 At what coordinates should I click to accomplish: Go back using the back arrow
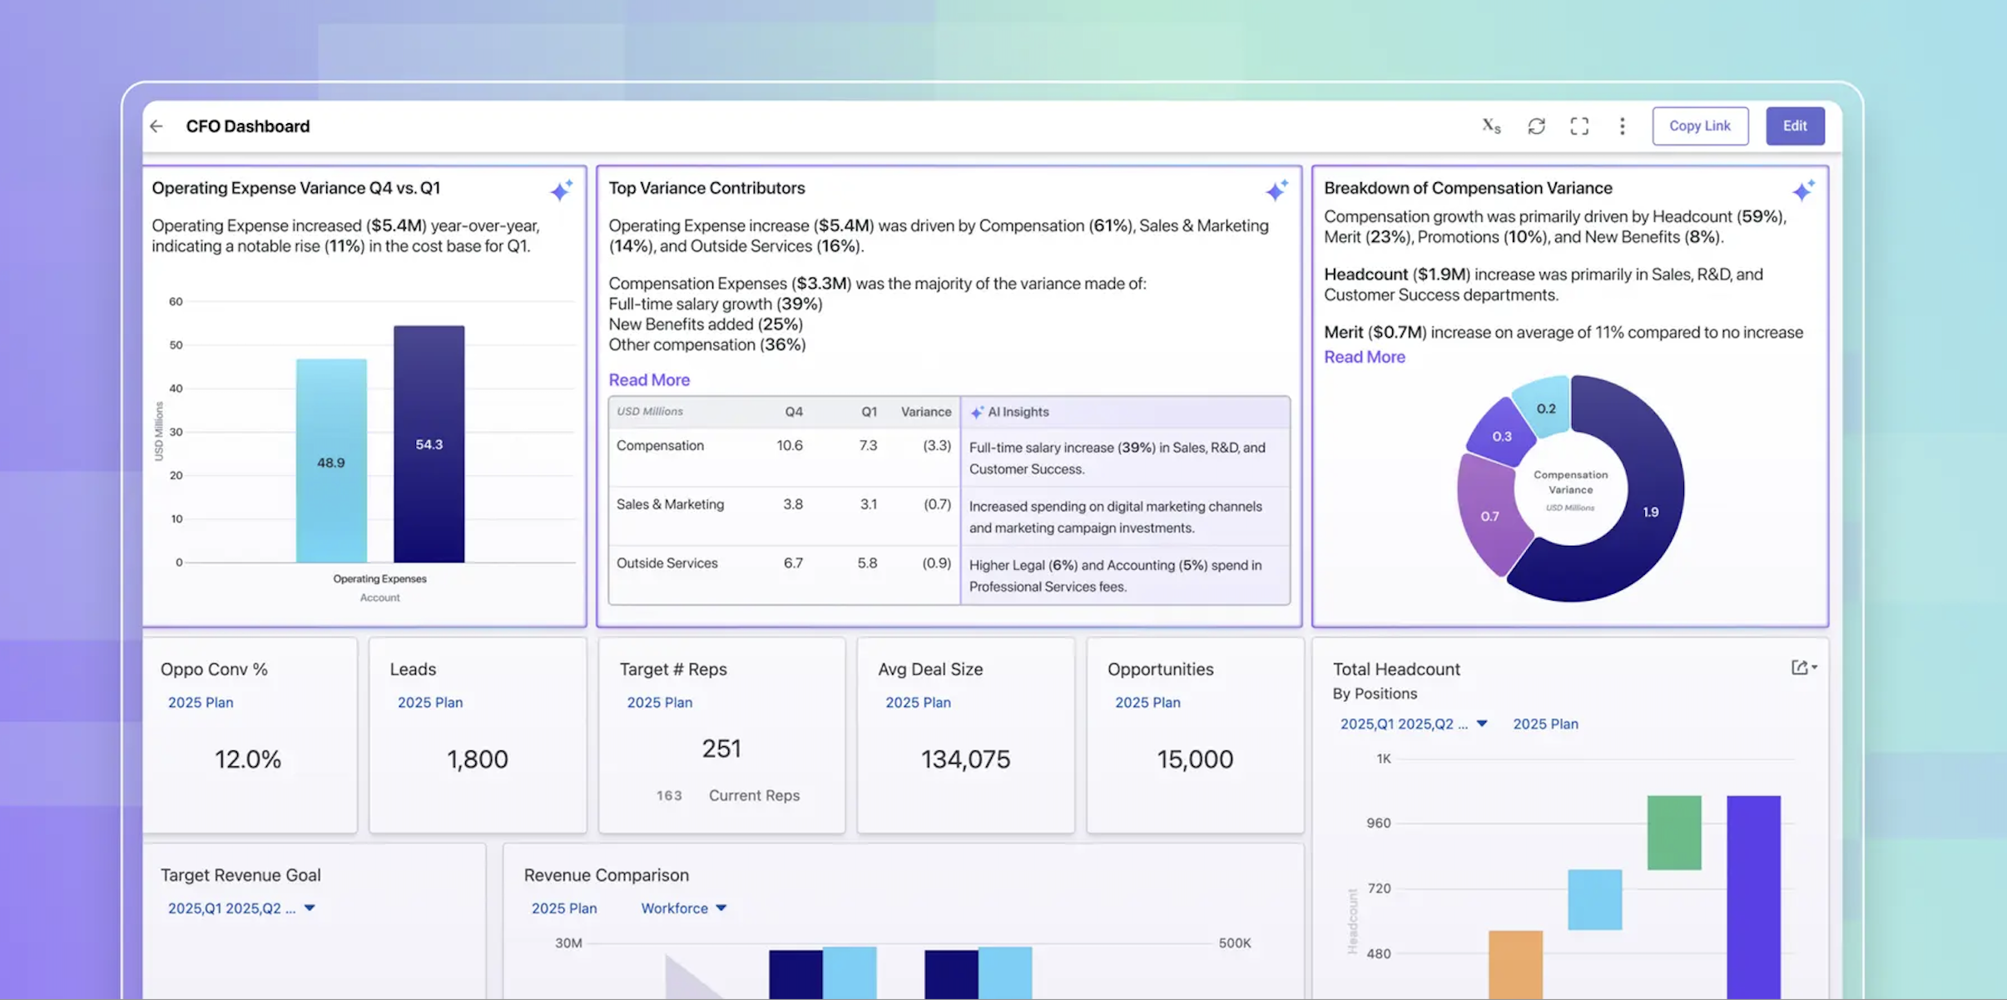[156, 126]
